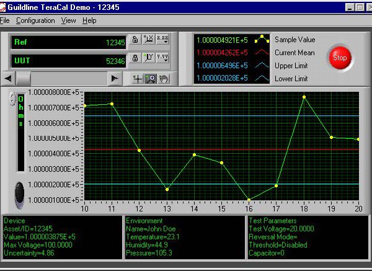The width and height of the screenshot is (372, 271).
Task: Click Value=1.000003875E+5 text
Action: 40,237
